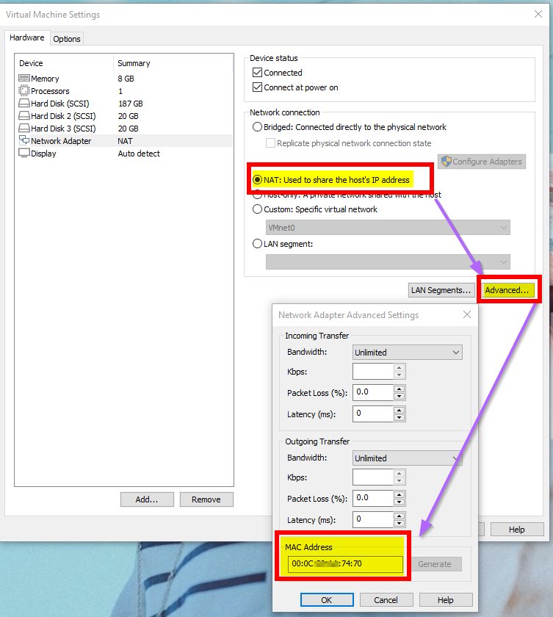Click the shield icon on Configure Adapters
The width and height of the screenshot is (553, 617).
[x=446, y=162]
